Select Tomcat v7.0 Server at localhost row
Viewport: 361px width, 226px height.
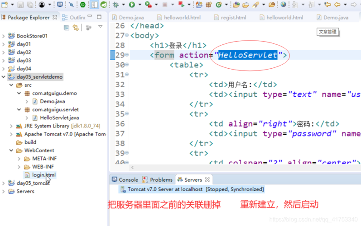click(x=192, y=189)
